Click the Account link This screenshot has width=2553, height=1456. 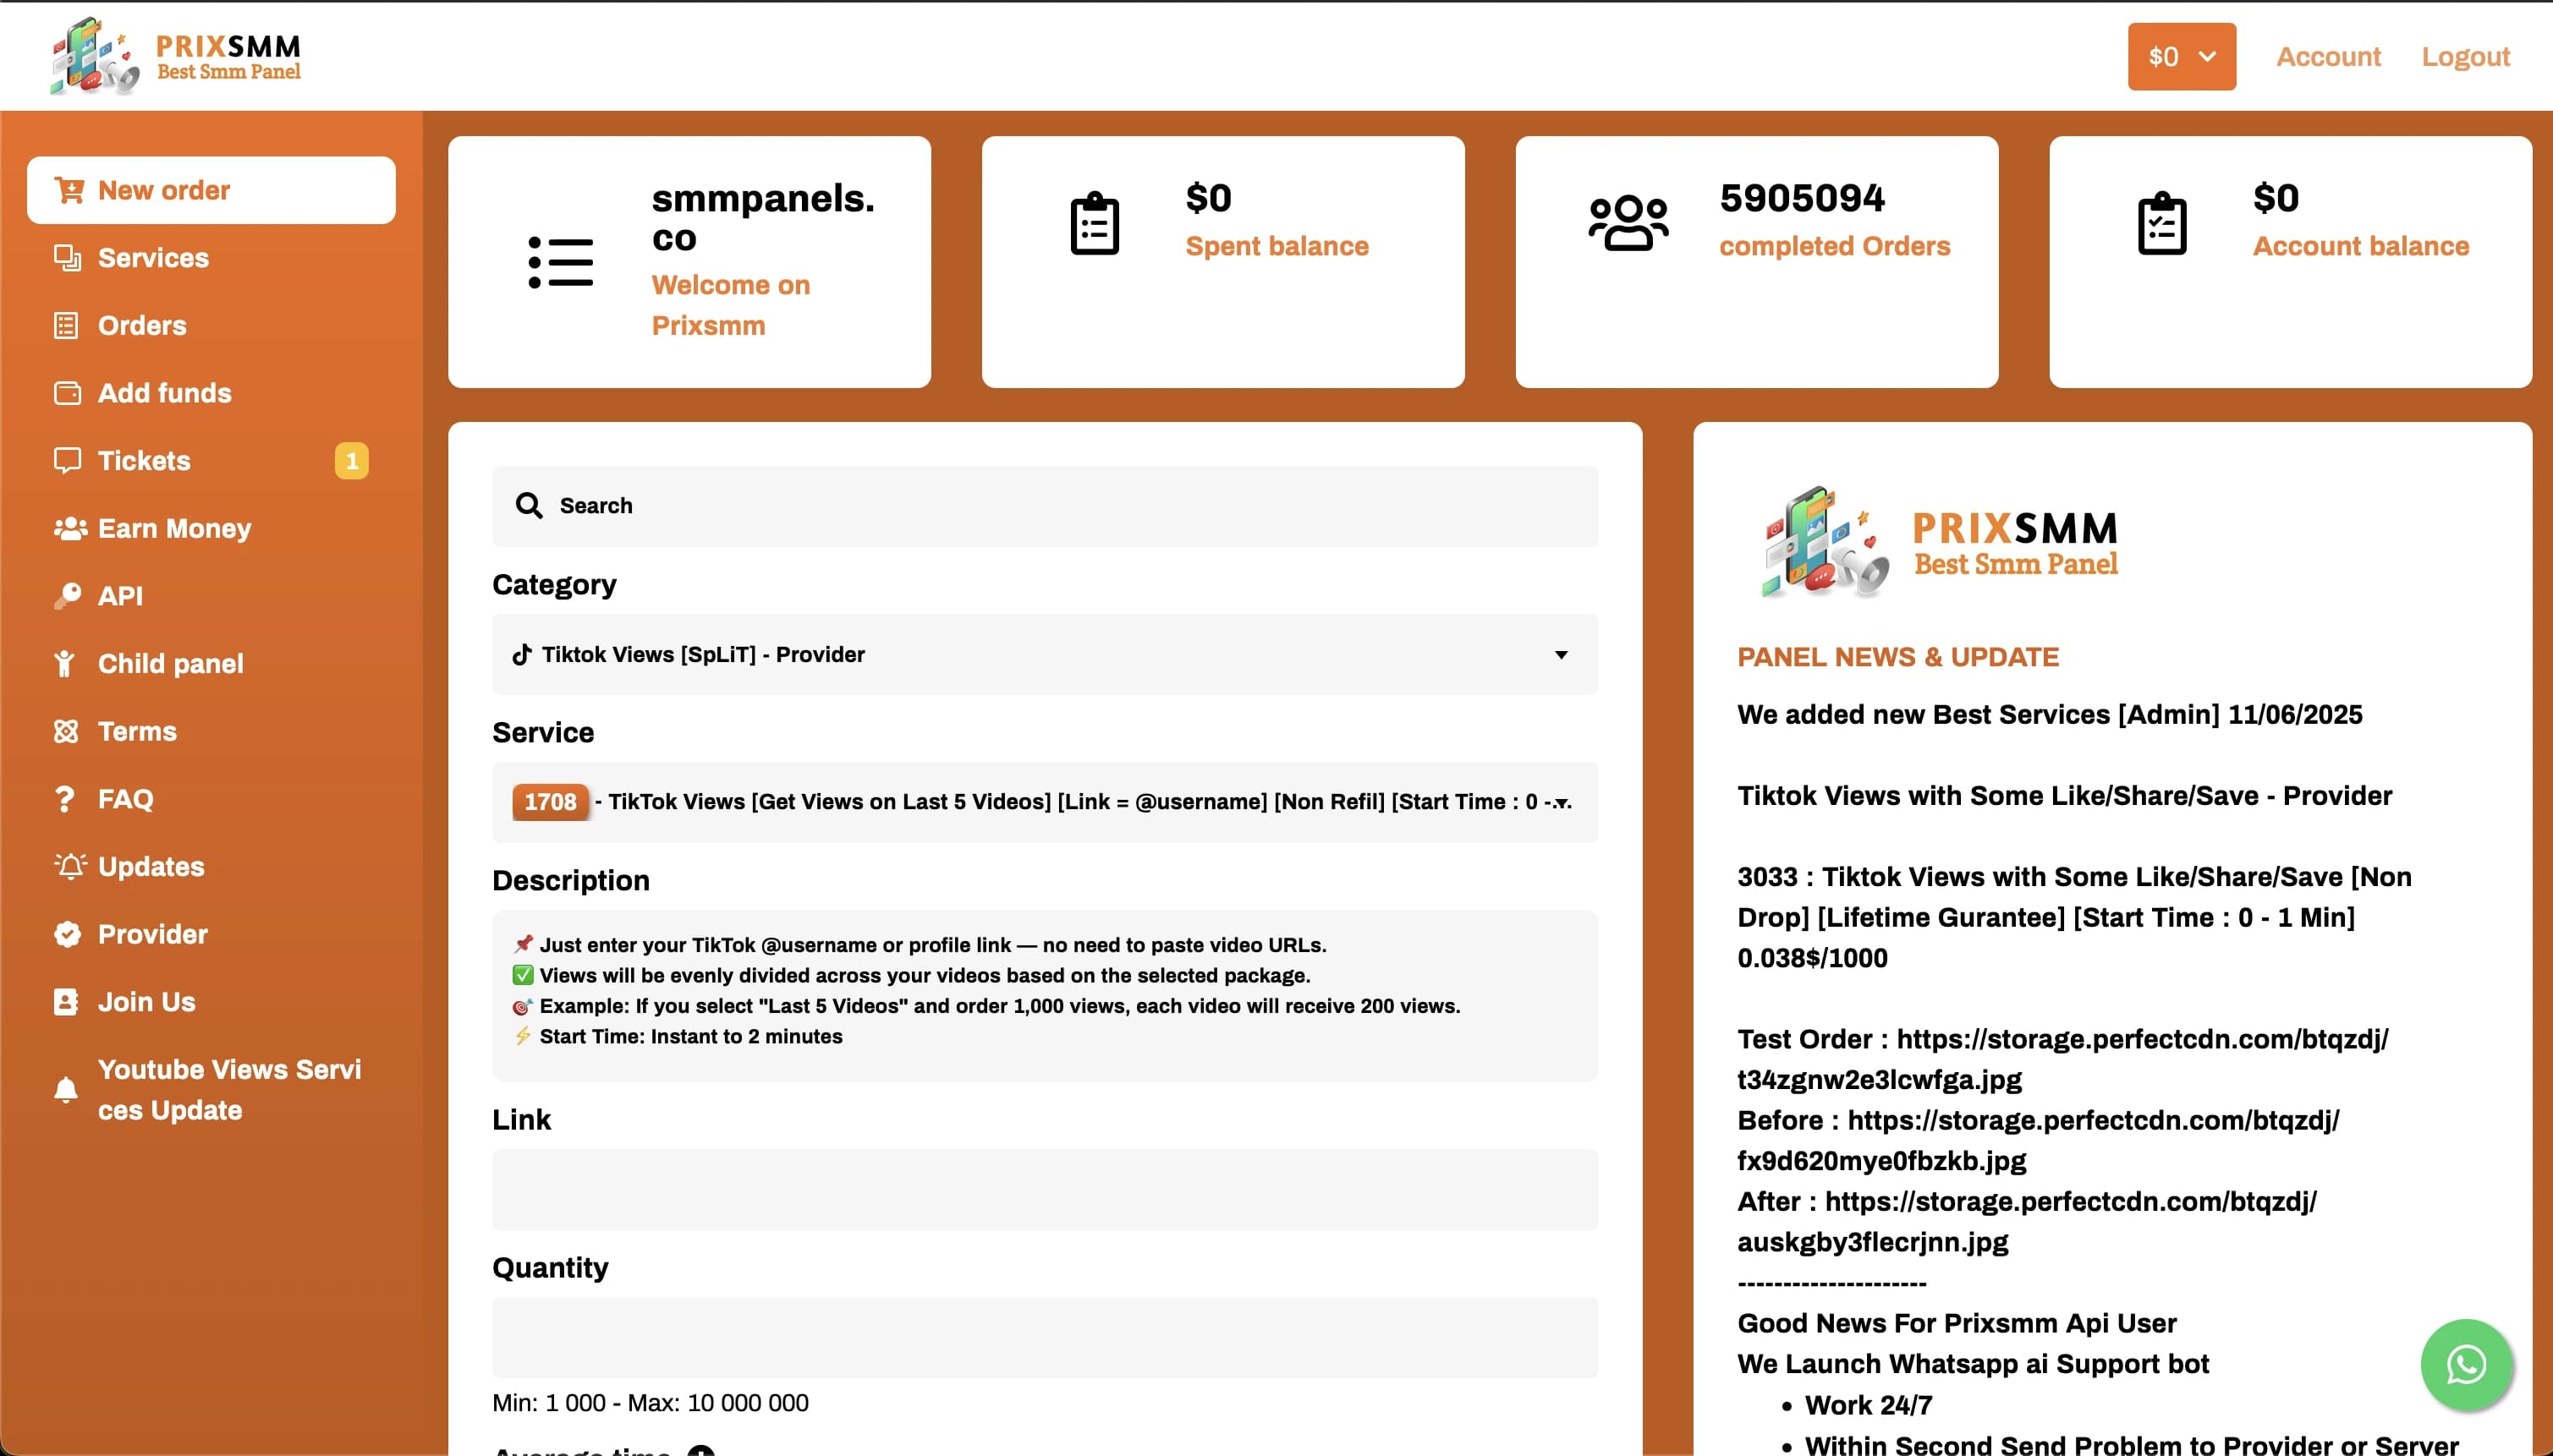(x=2328, y=57)
